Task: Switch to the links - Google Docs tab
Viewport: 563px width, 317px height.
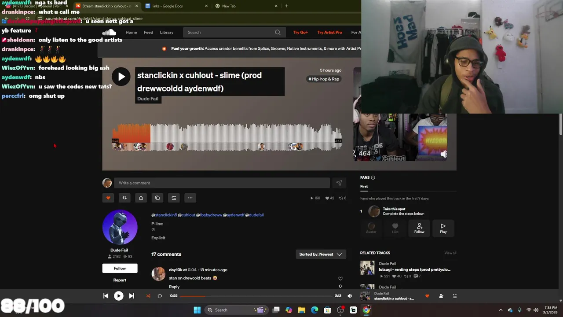Action: tap(177, 6)
